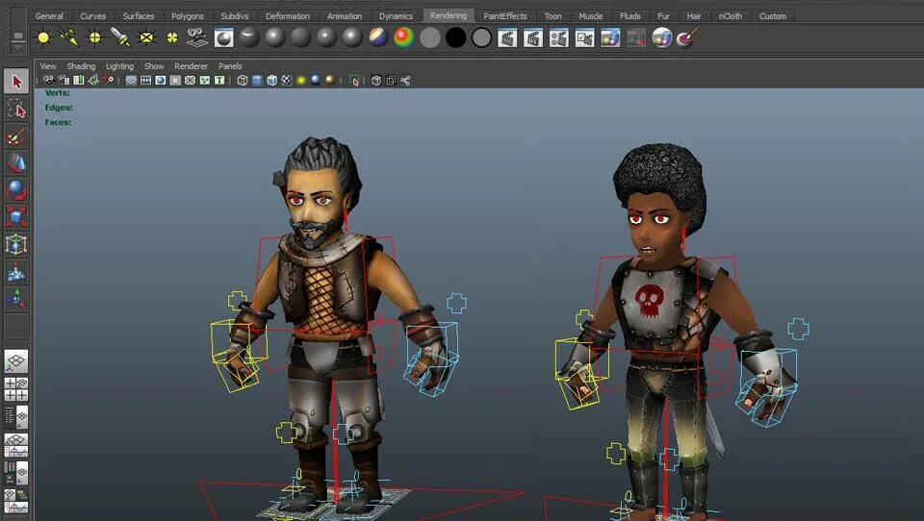
Task: Open the panel Shading menu
Action: point(81,66)
